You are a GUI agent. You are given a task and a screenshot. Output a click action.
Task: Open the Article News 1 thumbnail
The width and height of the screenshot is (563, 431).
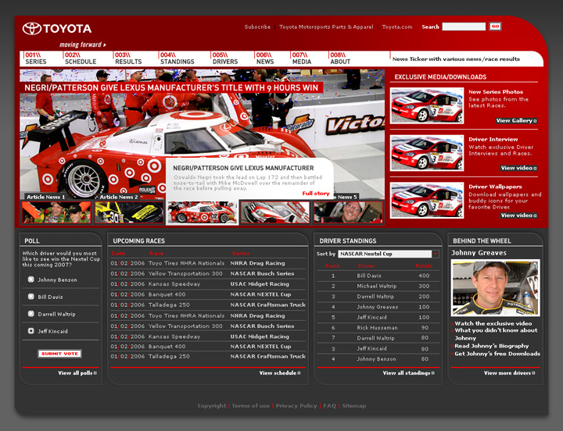(56, 212)
